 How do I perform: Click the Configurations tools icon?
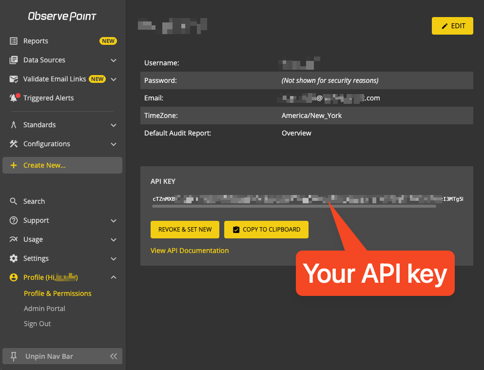14,144
